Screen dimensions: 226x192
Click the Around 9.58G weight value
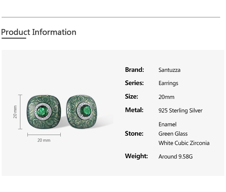176,157
